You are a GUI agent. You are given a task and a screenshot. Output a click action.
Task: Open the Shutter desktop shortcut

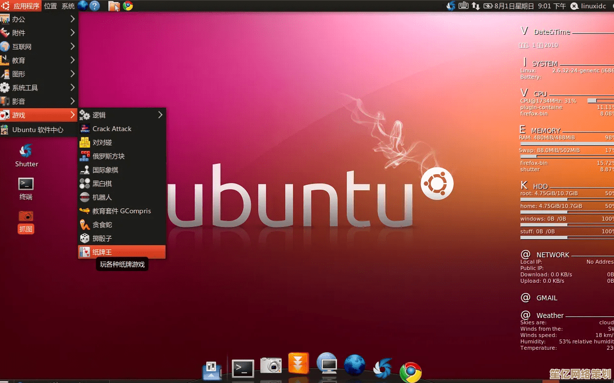coord(26,155)
